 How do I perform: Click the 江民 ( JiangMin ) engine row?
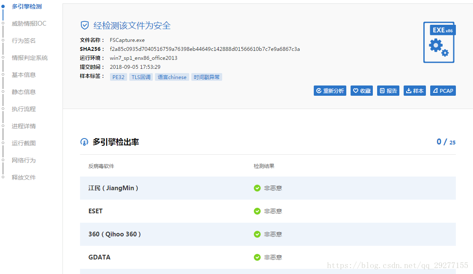point(268,188)
